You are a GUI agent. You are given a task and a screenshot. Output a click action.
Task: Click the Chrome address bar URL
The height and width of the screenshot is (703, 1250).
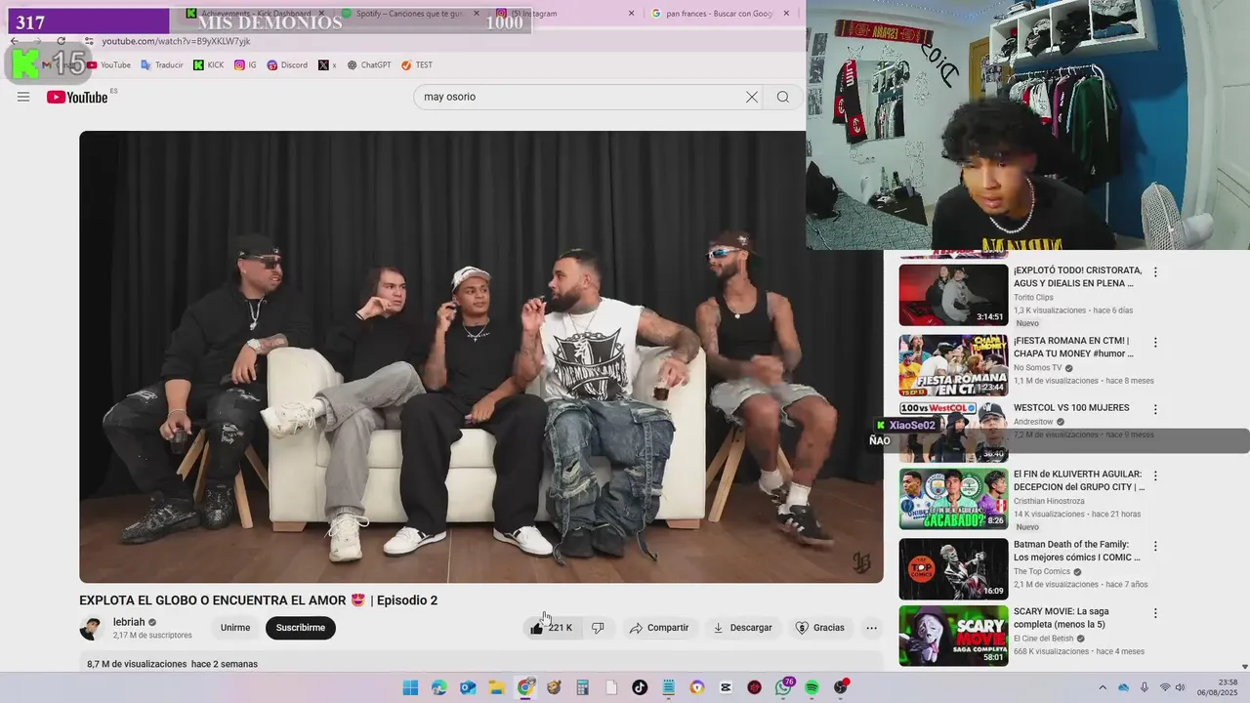[177, 41]
